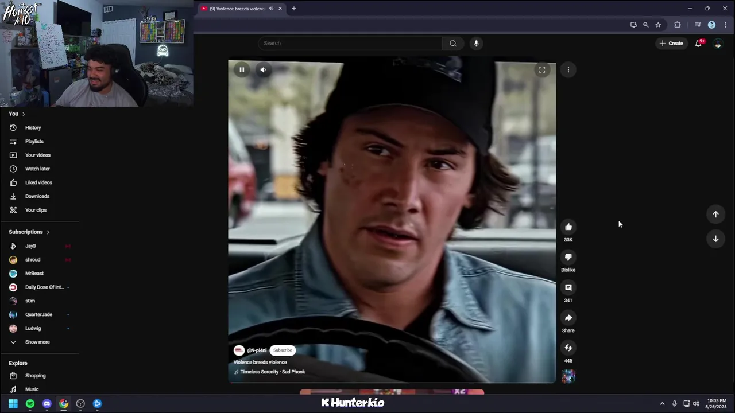735x413 pixels.
Task: Open the Chrome three-dot menu
Action: tap(725, 25)
